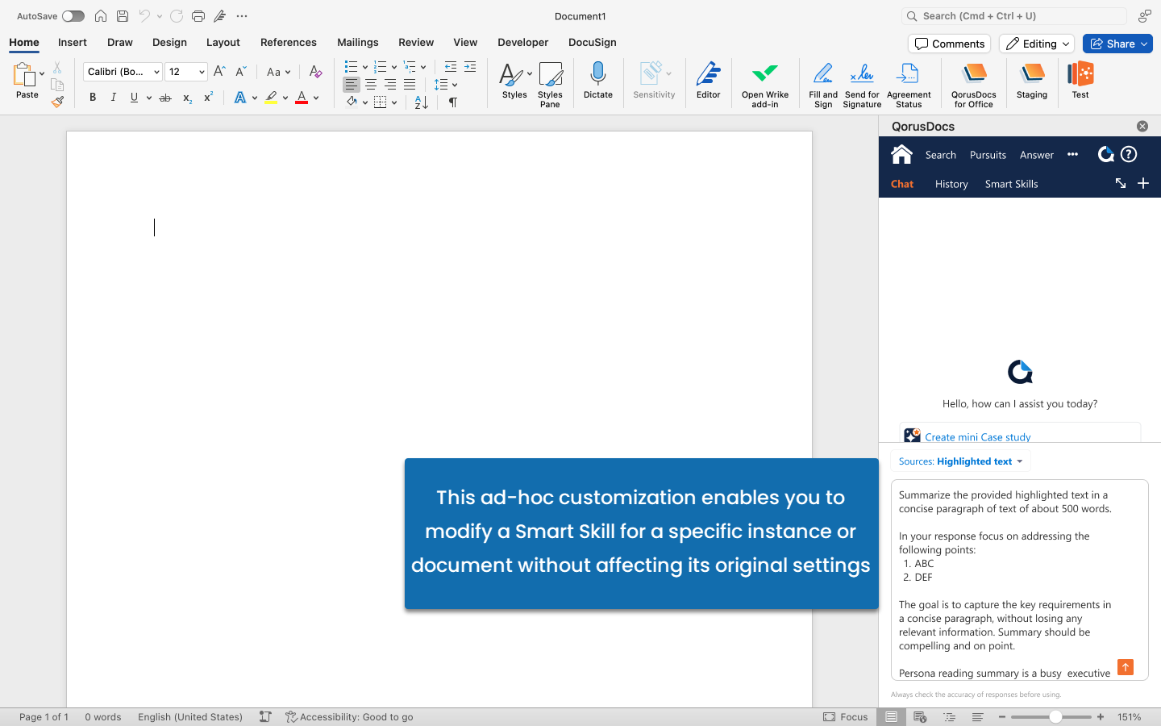Screen dimensions: 1161x726
Task: Toggle Bold formatting
Action: (93, 98)
